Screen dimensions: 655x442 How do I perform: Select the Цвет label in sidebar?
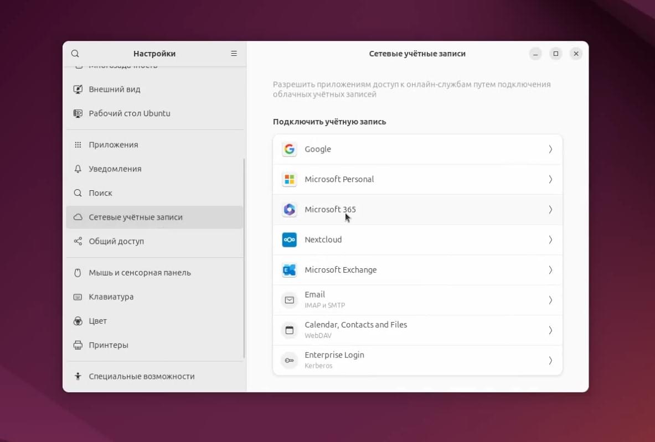pos(98,321)
